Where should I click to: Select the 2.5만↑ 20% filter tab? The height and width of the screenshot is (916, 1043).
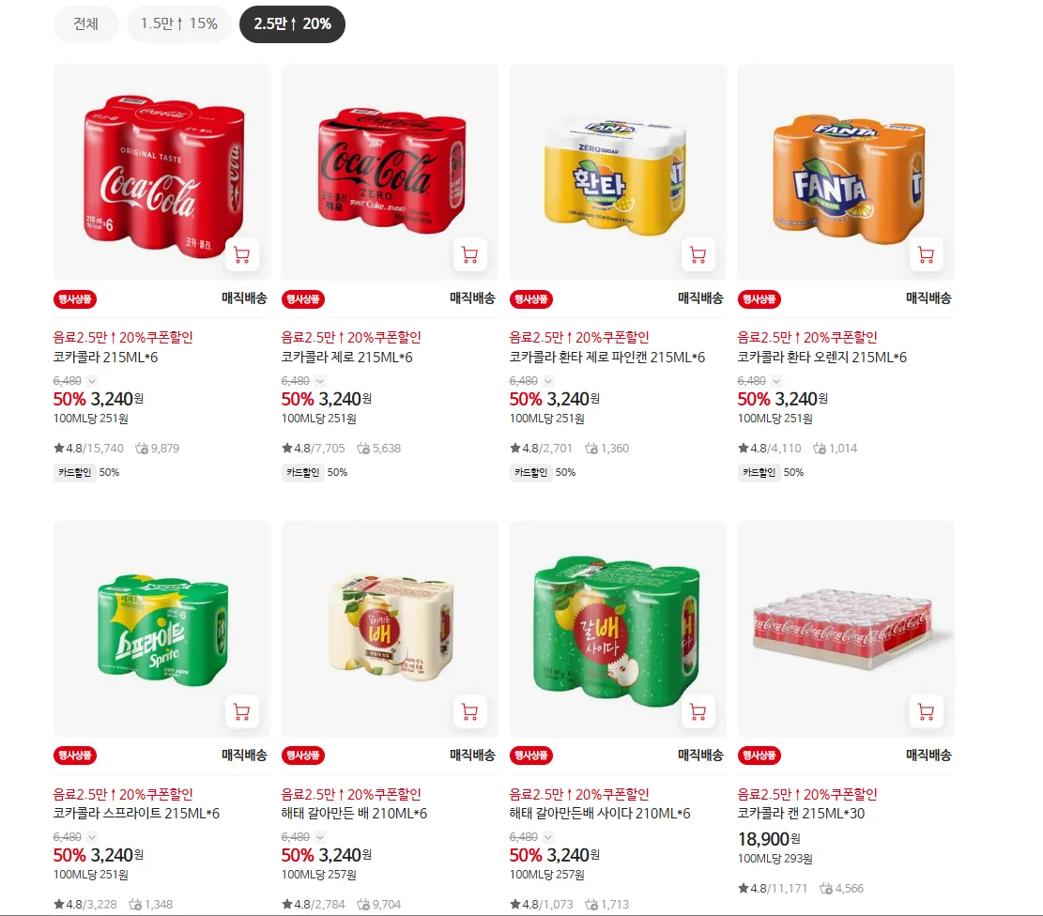tap(292, 24)
